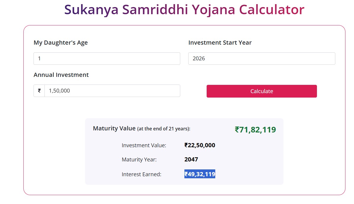The width and height of the screenshot is (354, 204).
Task: Click the ₹22,50,000 investment figure
Action: tap(200, 145)
